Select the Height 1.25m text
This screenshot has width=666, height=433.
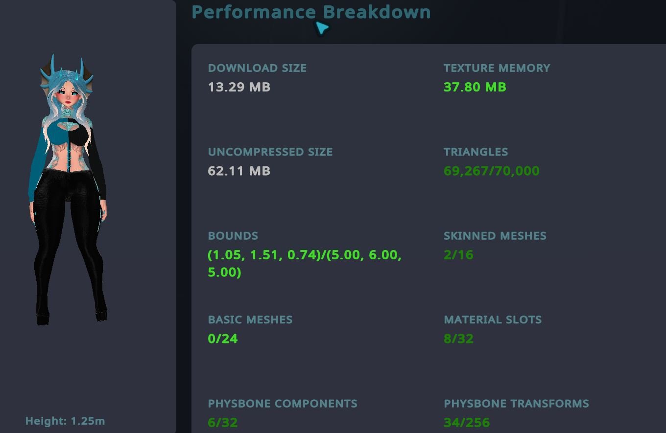pos(65,421)
